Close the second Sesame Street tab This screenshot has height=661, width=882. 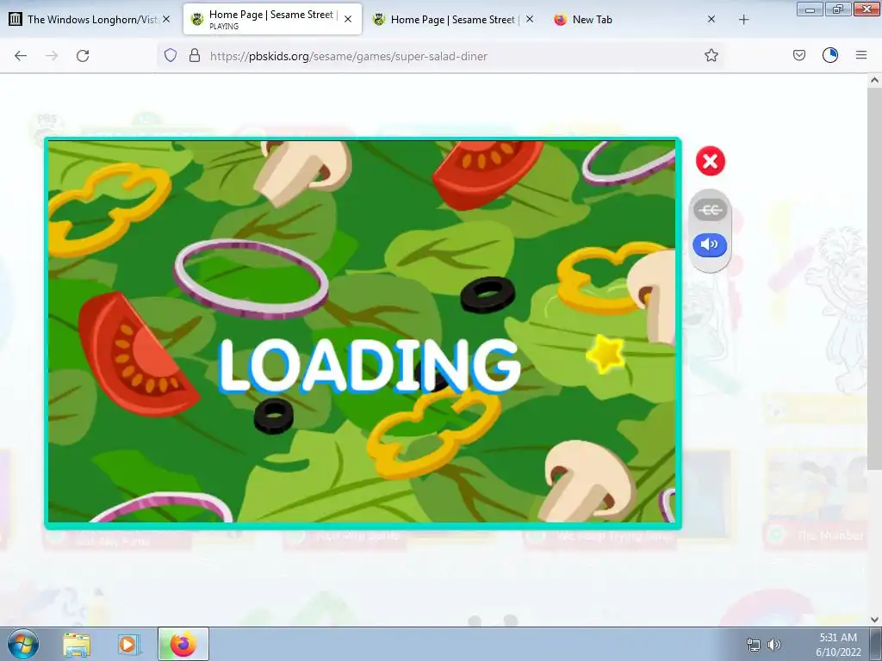pyautogui.click(x=530, y=19)
